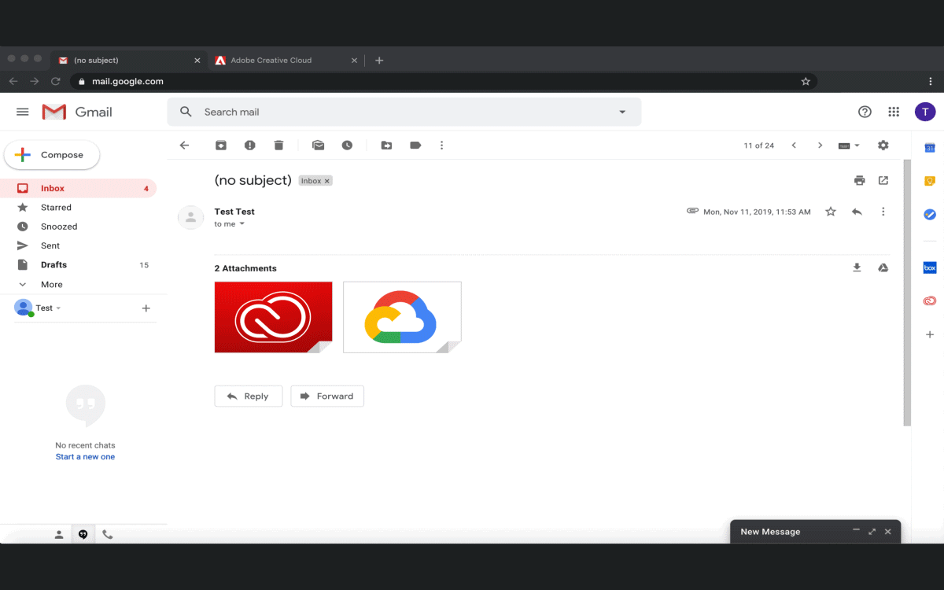Report this email as spam
944x590 pixels.
pos(249,146)
